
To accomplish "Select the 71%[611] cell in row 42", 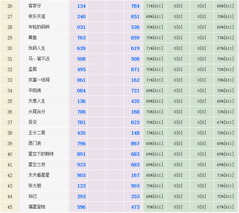I will pos(225,175).
